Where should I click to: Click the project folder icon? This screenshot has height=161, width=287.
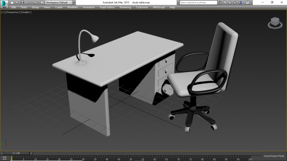tap(42, 3)
